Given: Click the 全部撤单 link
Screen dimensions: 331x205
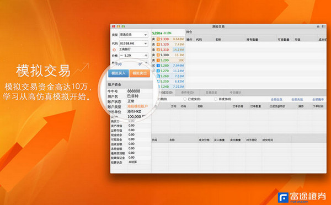Looking at the screenshot, I should click(x=318, y=99).
